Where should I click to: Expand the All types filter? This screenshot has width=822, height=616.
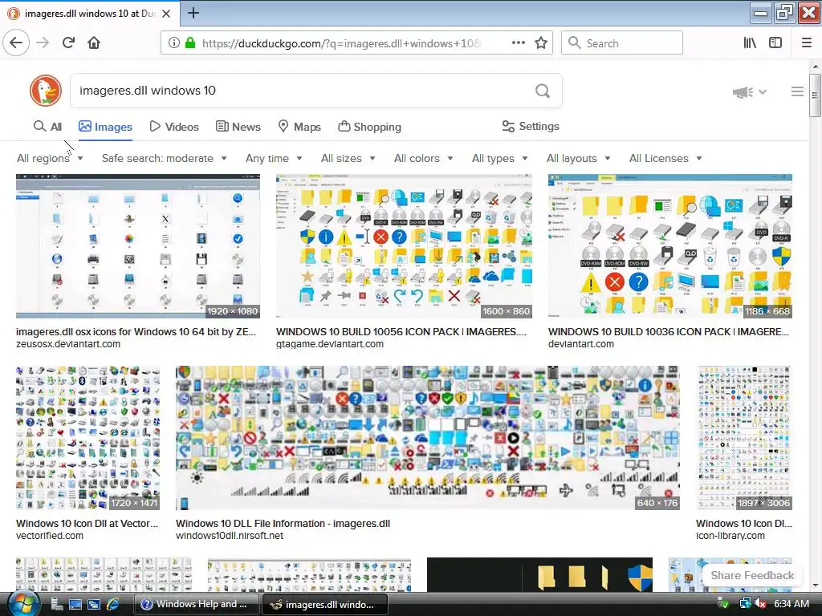tap(499, 158)
